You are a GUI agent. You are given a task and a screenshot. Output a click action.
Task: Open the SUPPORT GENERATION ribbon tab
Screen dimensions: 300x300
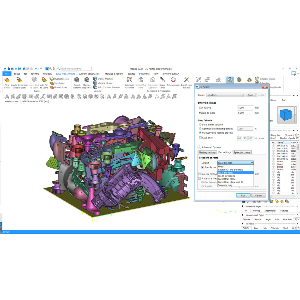89,74
